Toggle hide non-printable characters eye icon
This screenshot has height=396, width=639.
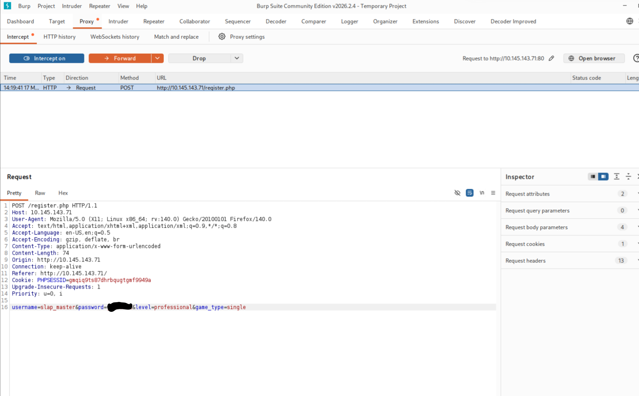[457, 193]
